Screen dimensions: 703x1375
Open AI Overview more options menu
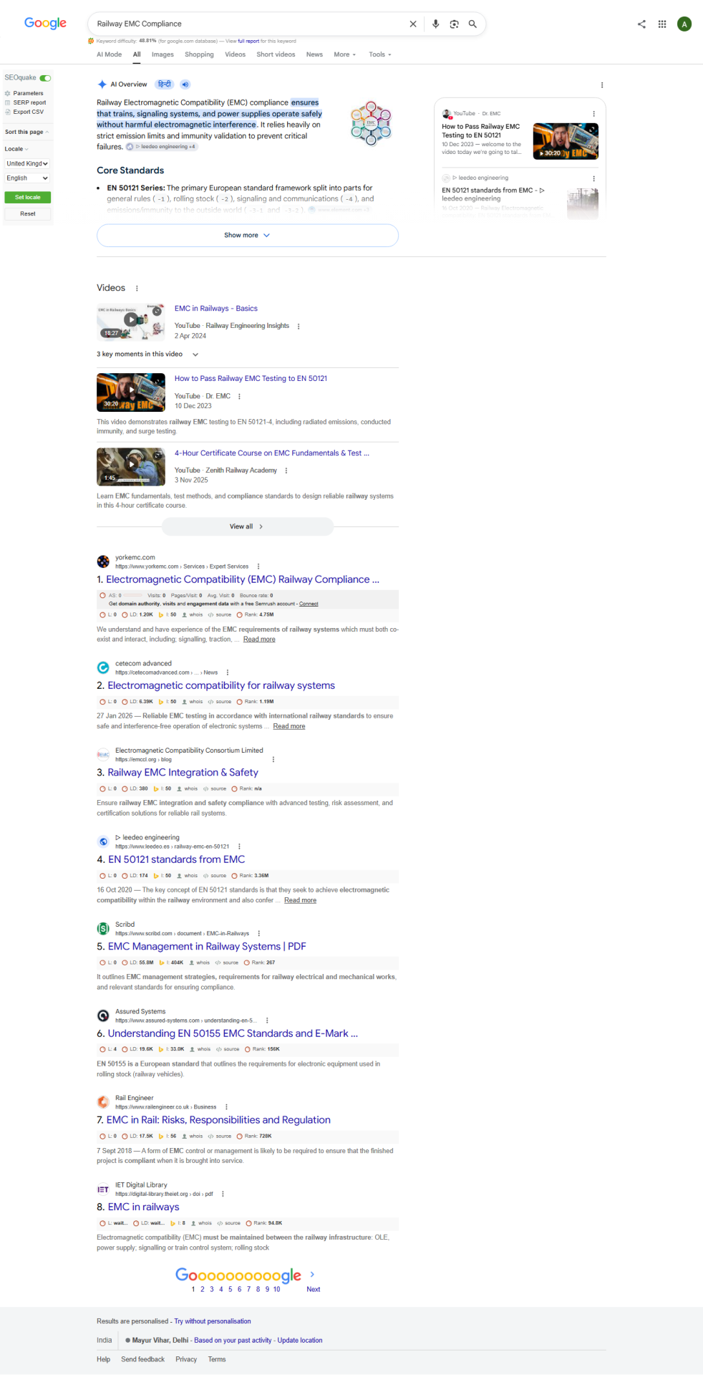point(602,85)
